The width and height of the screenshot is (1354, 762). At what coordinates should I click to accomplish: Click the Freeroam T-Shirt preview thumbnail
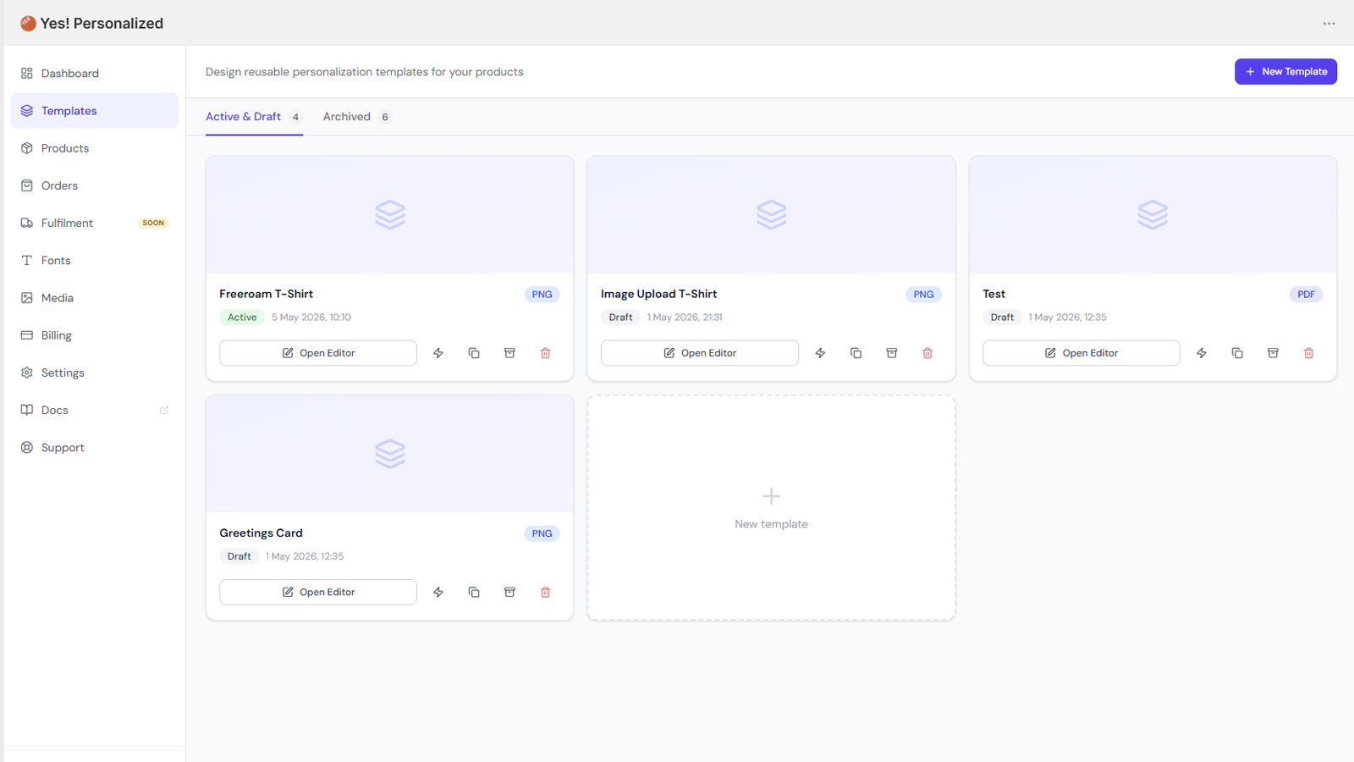click(390, 215)
